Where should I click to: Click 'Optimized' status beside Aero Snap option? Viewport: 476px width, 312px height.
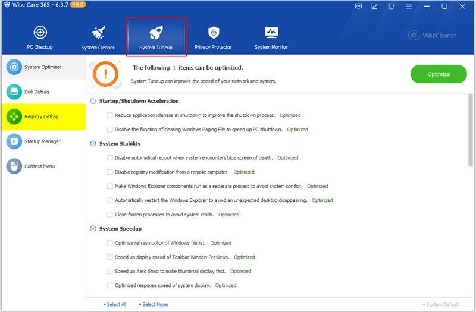point(241,271)
